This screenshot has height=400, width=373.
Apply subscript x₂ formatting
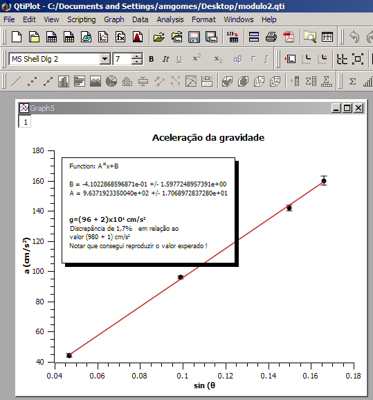tap(218, 59)
